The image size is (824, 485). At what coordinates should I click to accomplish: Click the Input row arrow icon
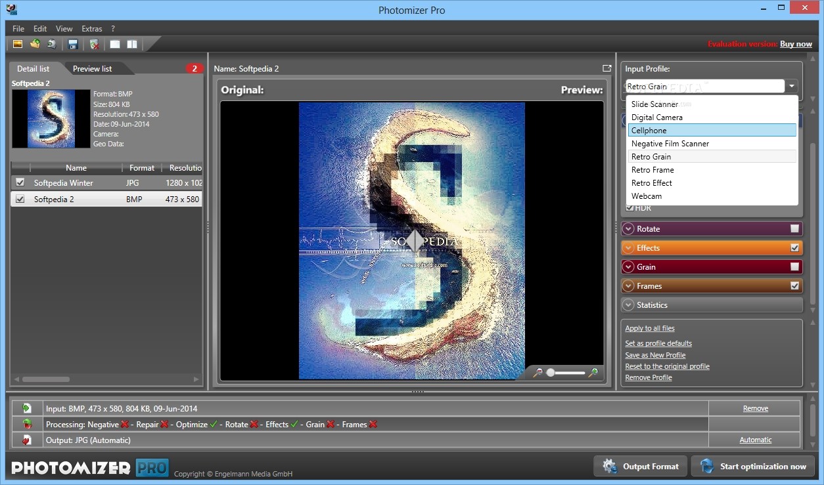click(x=27, y=408)
